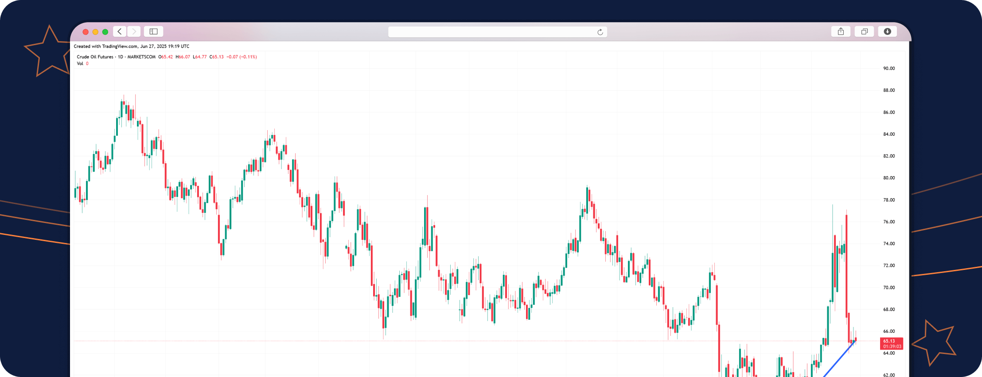Click the 76.00 price axis label
Screen dimensions: 982x377
coord(889,222)
